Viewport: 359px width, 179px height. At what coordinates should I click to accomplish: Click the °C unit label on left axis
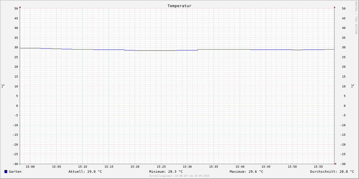pyautogui.click(x=3, y=86)
